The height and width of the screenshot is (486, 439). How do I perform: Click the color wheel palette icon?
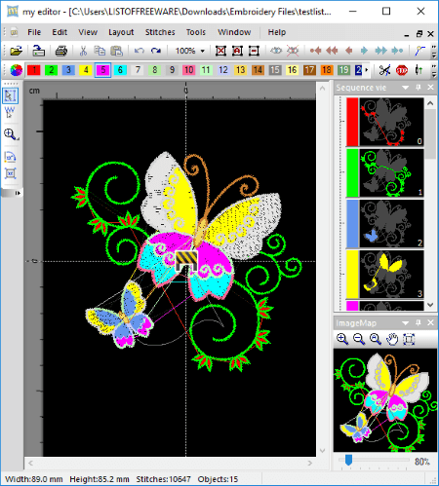click(16, 70)
